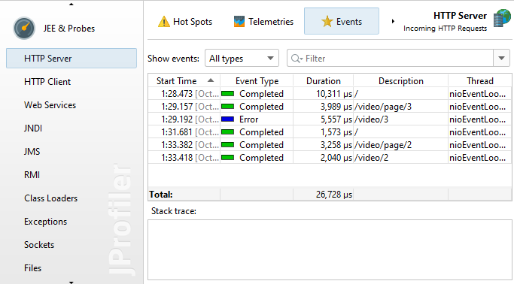The image size is (514, 284).
Task: Click the Filter magnifier search icon
Action: (x=296, y=59)
